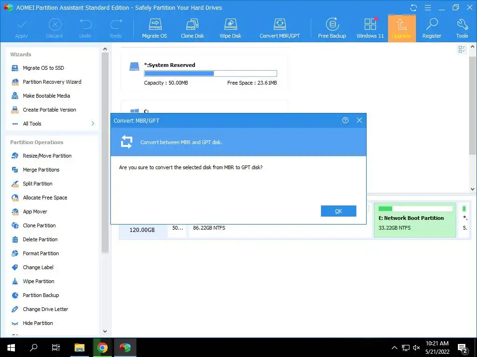Open the Windows Start menu

(x=11, y=347)
